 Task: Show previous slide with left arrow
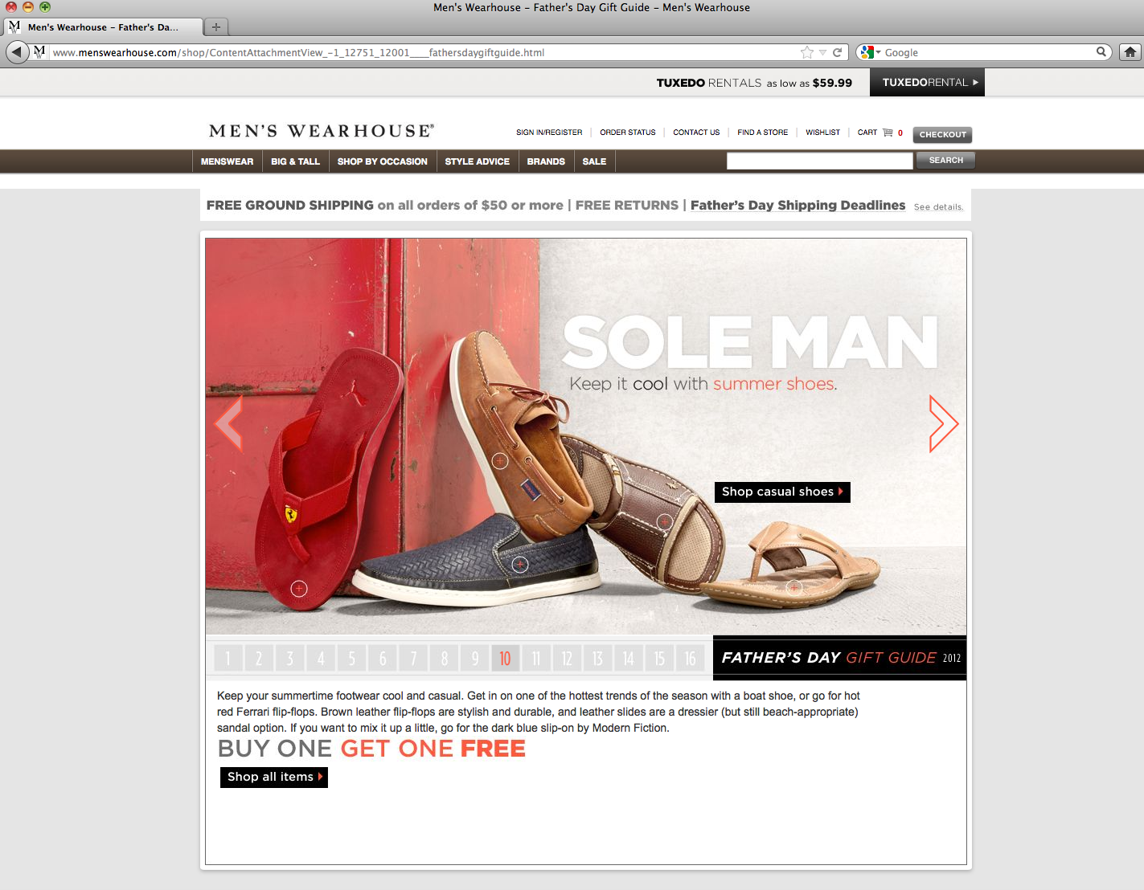[x=229, y=423]
